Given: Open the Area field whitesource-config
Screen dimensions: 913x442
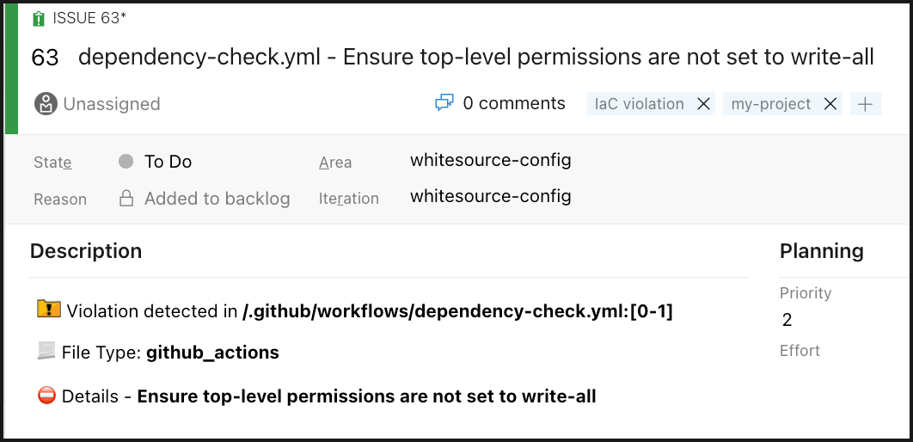Looking at the screenshot, I should (x=490, y=160).
